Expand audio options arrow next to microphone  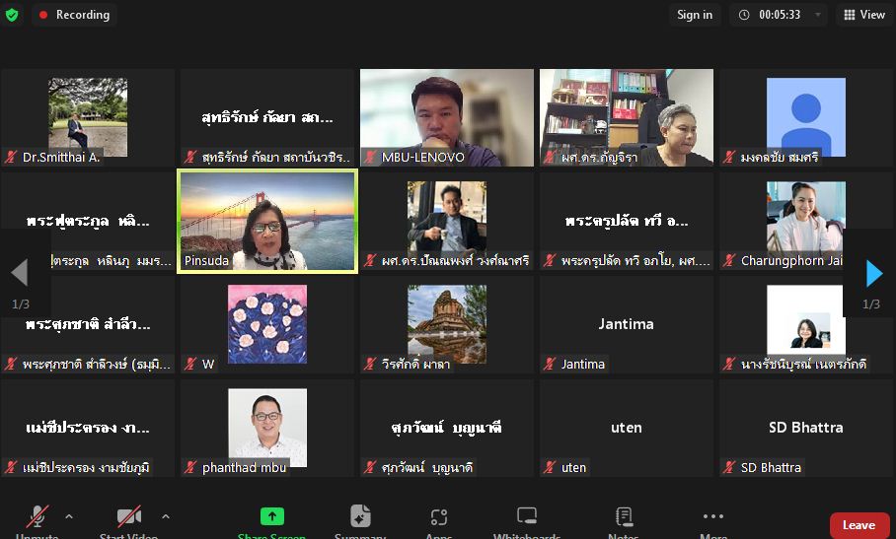(69, 516)
